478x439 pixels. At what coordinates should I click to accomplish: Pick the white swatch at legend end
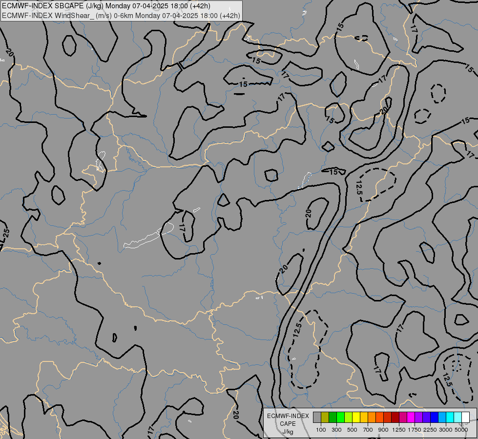tap(465, 418)
